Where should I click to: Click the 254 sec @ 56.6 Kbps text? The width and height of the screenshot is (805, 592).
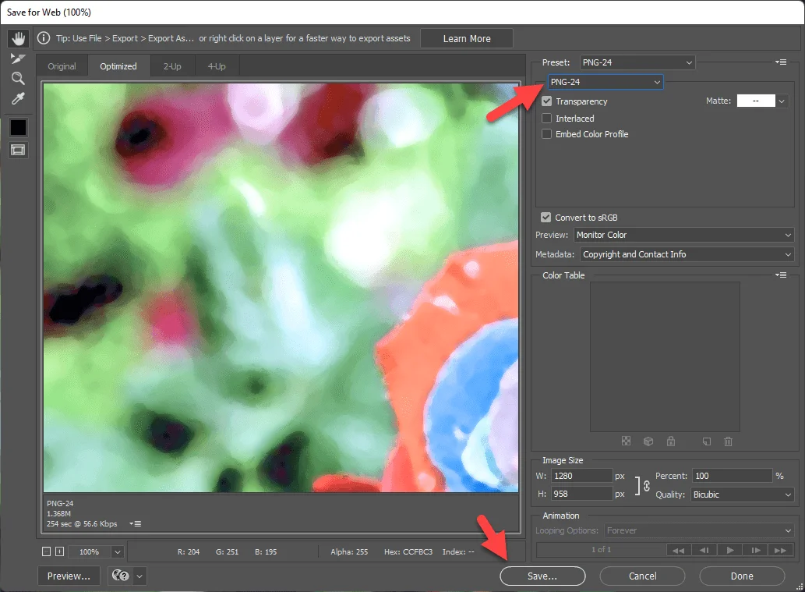(82, 523)
